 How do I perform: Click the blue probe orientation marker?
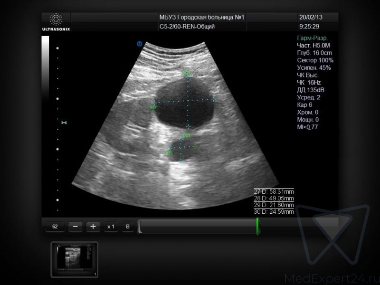[x=139, y=44]
